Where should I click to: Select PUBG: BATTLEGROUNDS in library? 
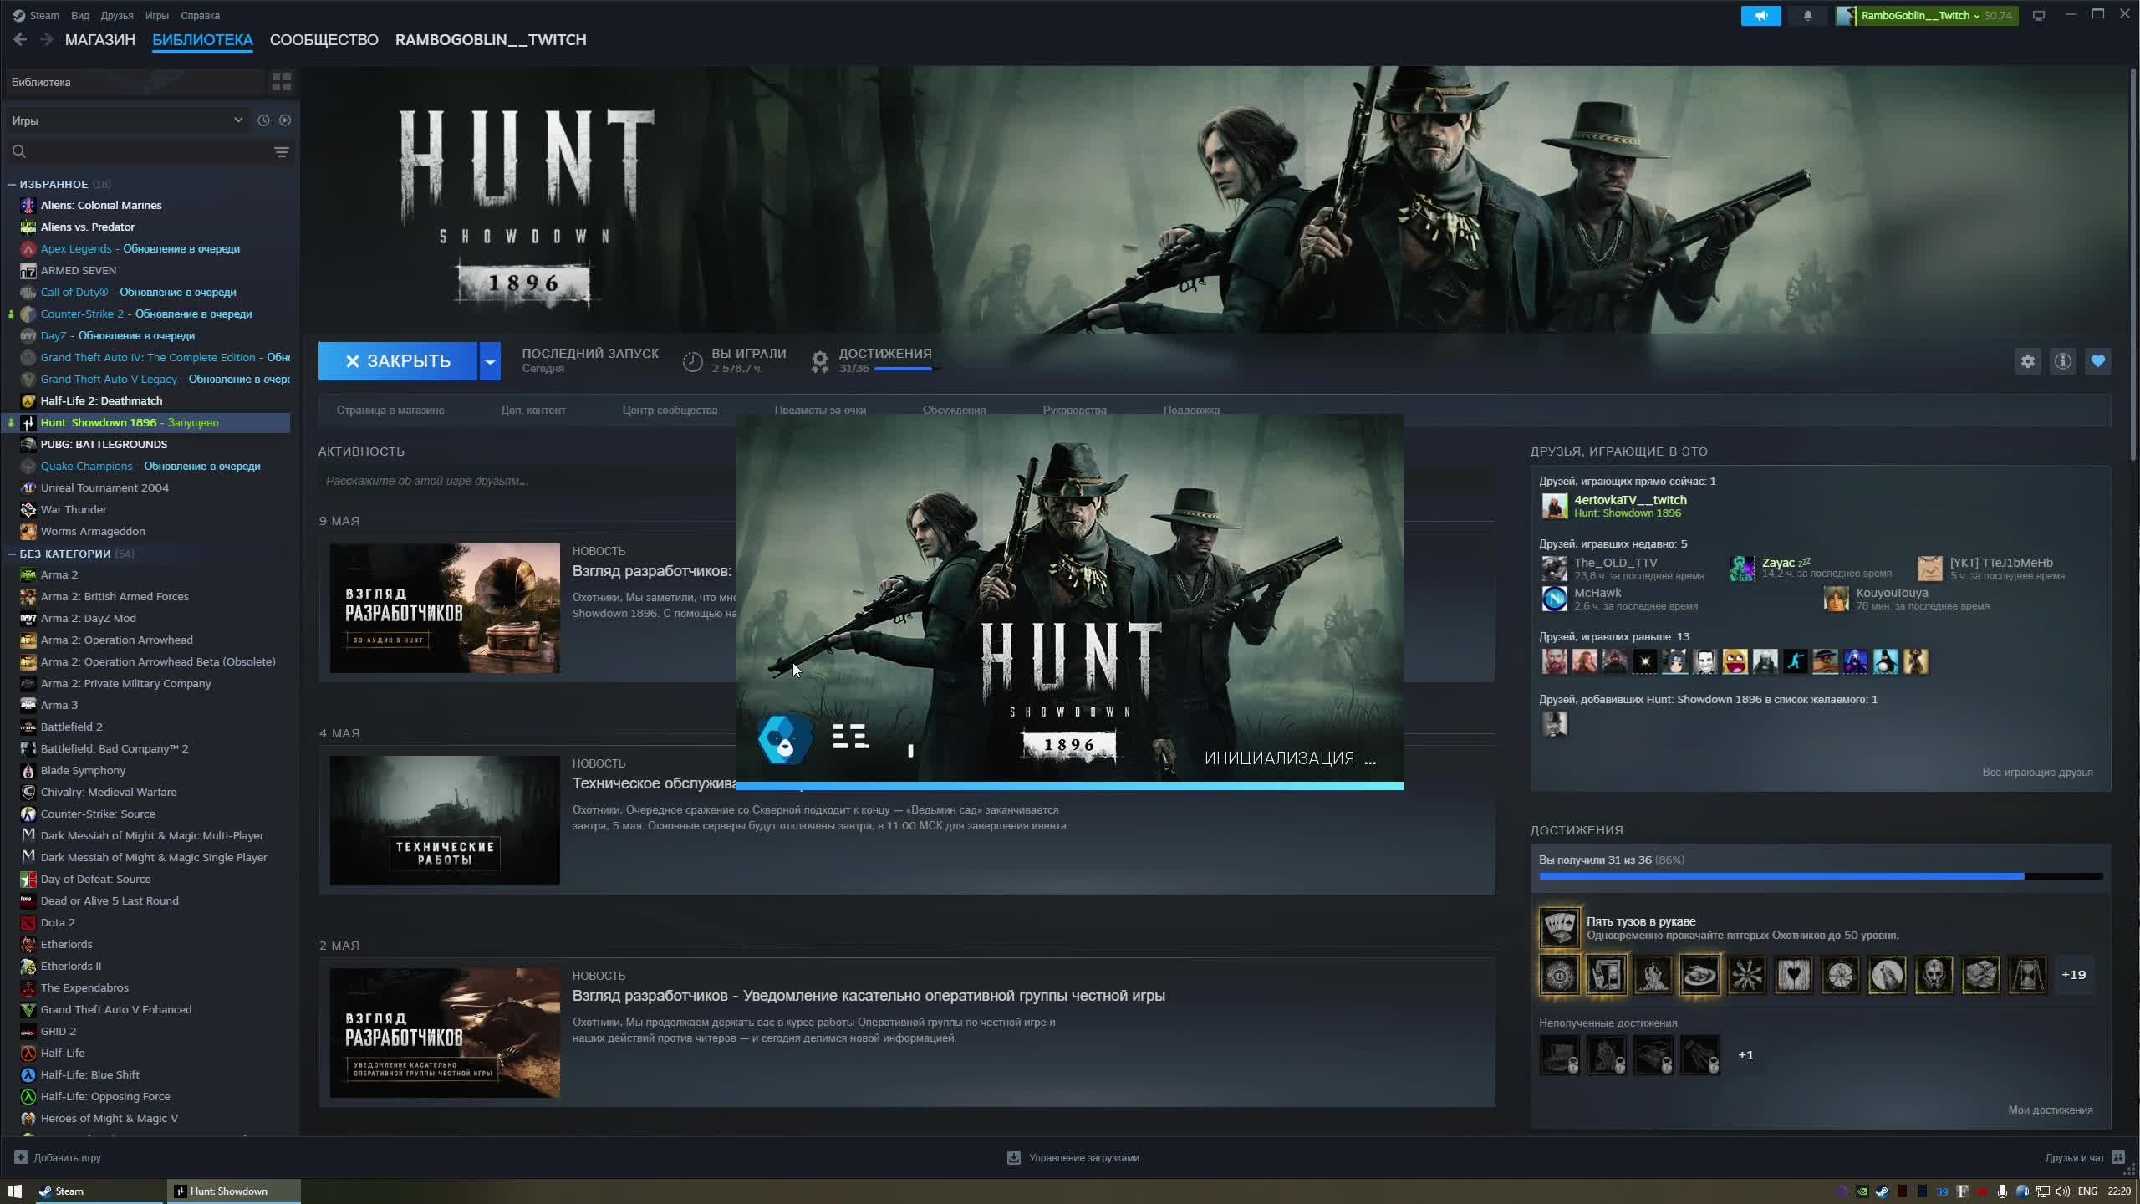point(104,444)
